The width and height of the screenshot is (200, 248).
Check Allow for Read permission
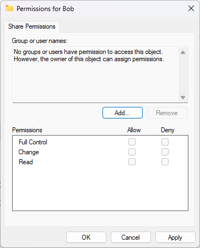[132, 162]
